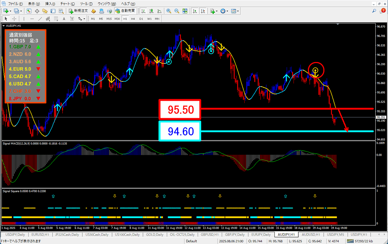Open the Data Window panel
This screenshot has height=244, width=388.
37,11
